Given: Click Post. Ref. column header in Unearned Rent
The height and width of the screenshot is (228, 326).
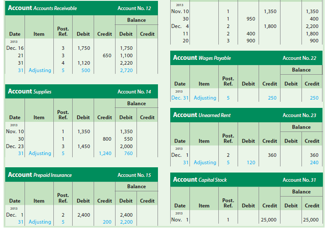Looking at the screenshot, I should (228, 138).
